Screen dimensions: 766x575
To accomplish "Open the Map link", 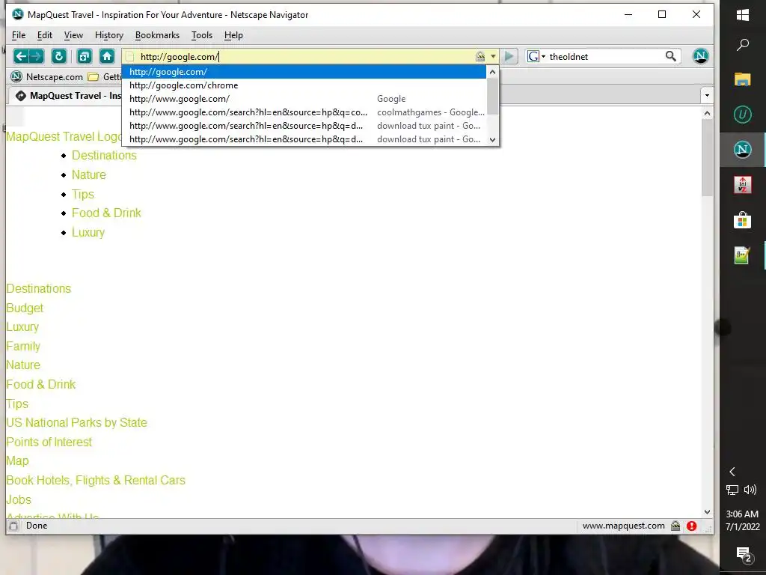I will tap(18, 461).
